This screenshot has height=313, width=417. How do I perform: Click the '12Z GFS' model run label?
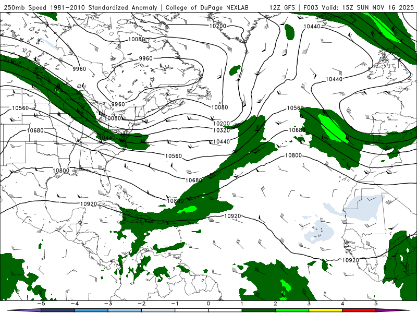(x=282, y=7)
